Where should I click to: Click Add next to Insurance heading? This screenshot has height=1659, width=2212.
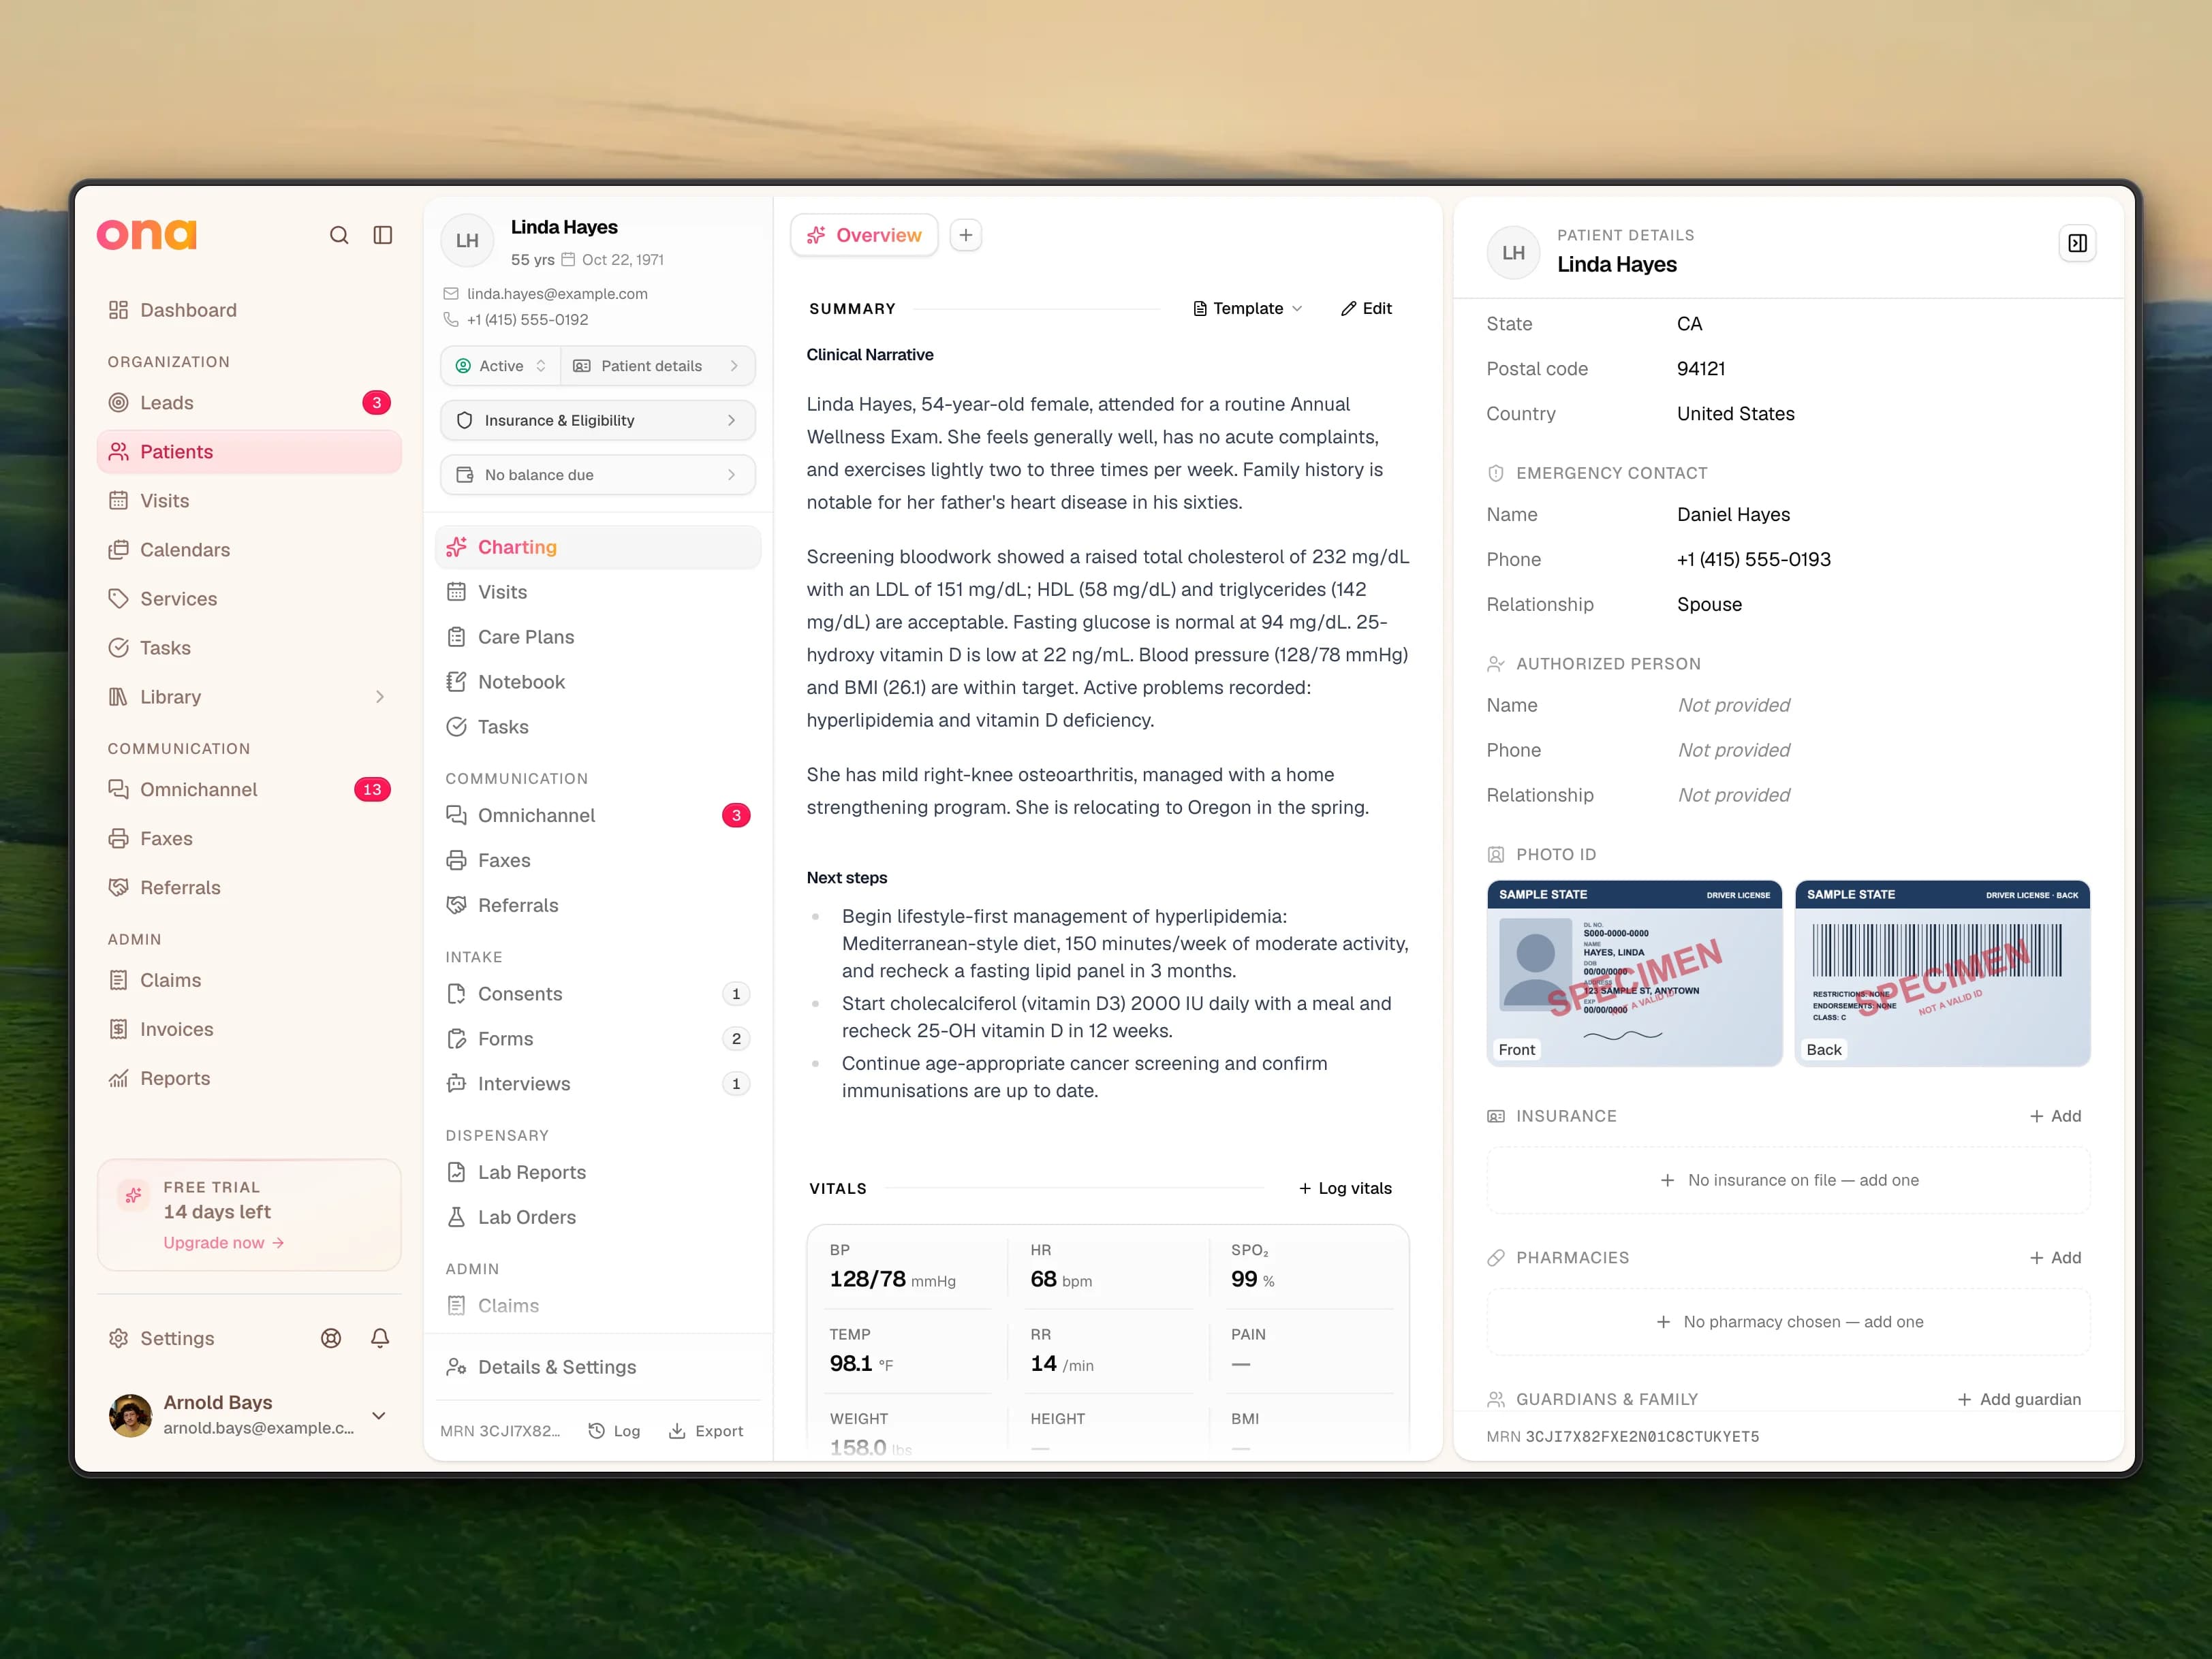(2055, 1116)
